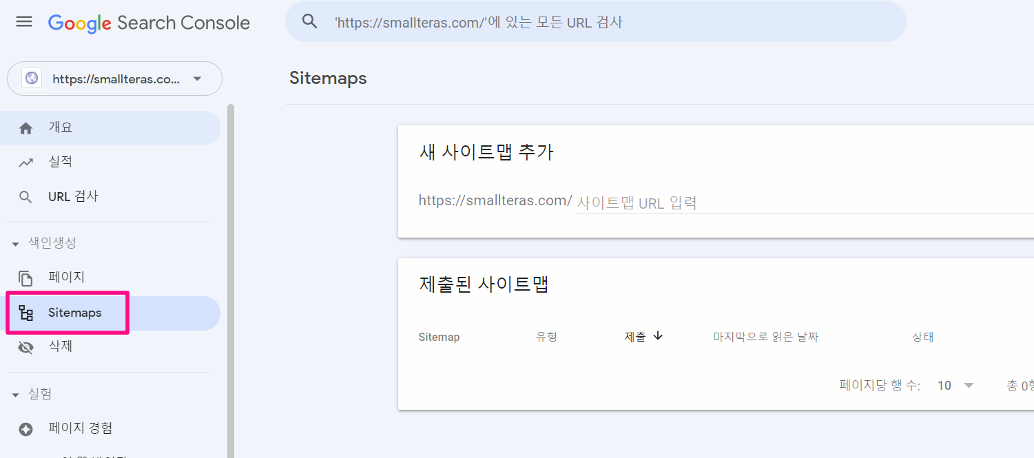Image resolution: width=1034 pixels, height=458 pixels.
Task: Focus the URL inspection search field
Action: click(x=596, y=21)
